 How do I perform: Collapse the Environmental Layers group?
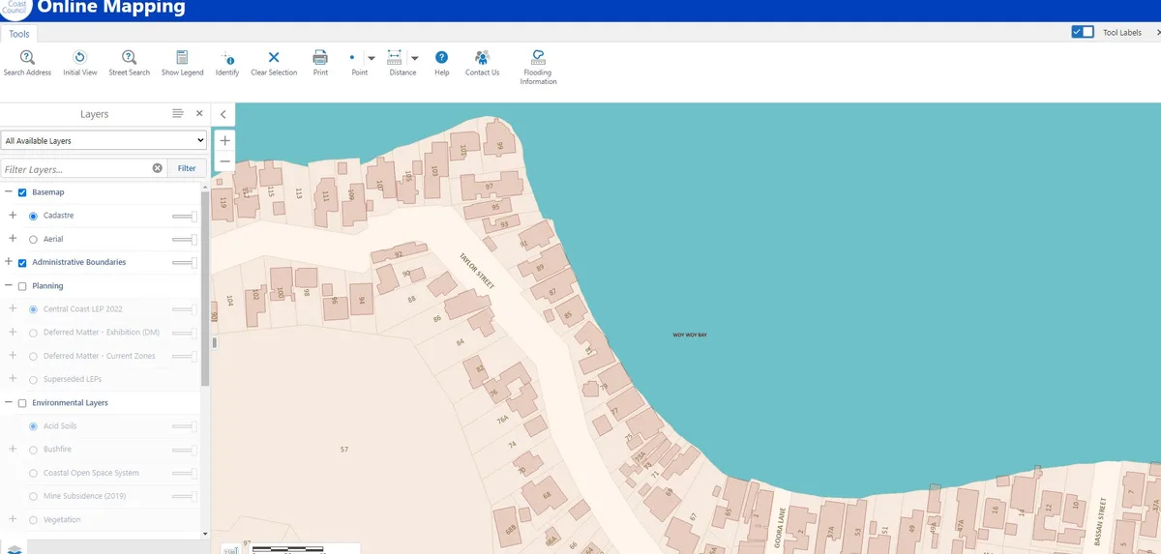[9, 403]
